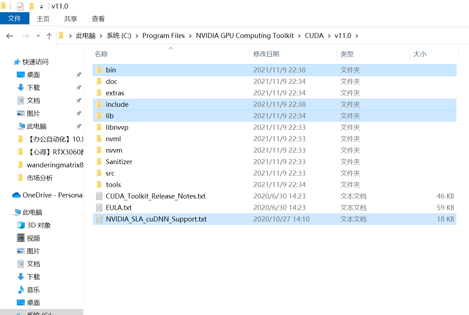The height and width of the screenshot is (315, 469).
Task: Click the 59 KB size cell
Action: pyautogui.click(x=445, y=207)
